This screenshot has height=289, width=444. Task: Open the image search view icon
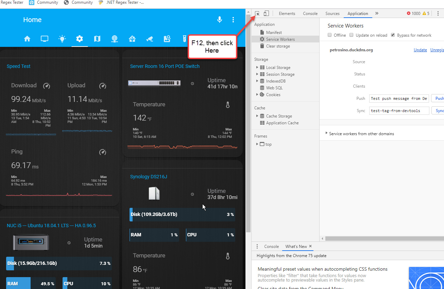tap(167, 39)
